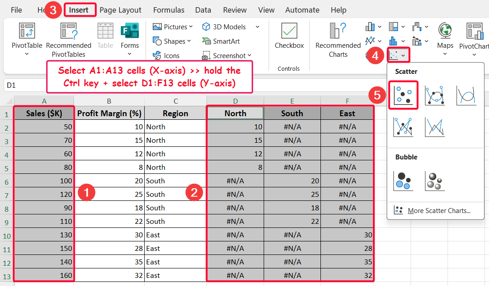The image size is (489, 286).
Task: Select the 3-D Bubble chart icon
Action: (x=434, y=181)
